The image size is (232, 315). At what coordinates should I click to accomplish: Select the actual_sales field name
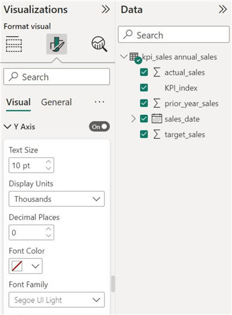[x=185, y=73]
